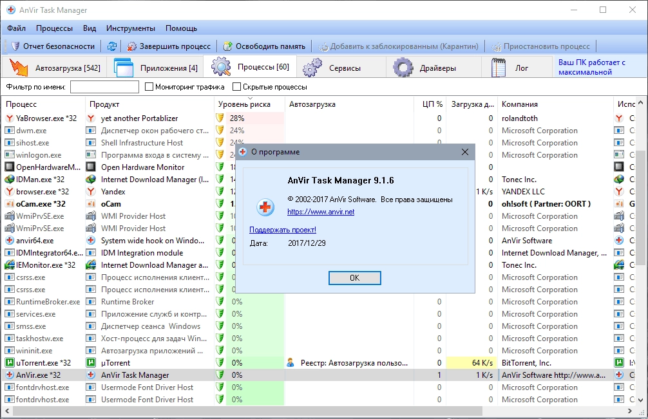Click the yet another Portablizer product icon
This screenshot has height=419, width=648.
tap(91, 118)
